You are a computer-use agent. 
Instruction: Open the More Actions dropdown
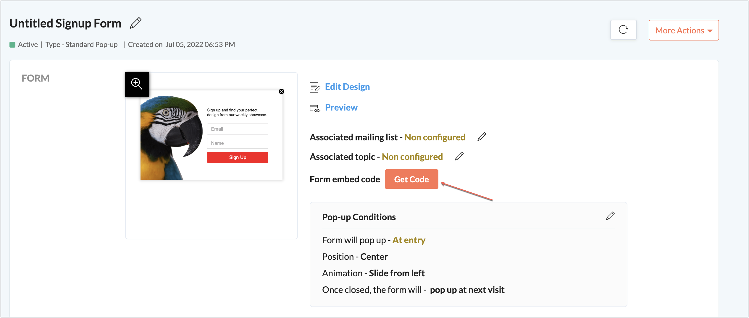tap(683, 30)
